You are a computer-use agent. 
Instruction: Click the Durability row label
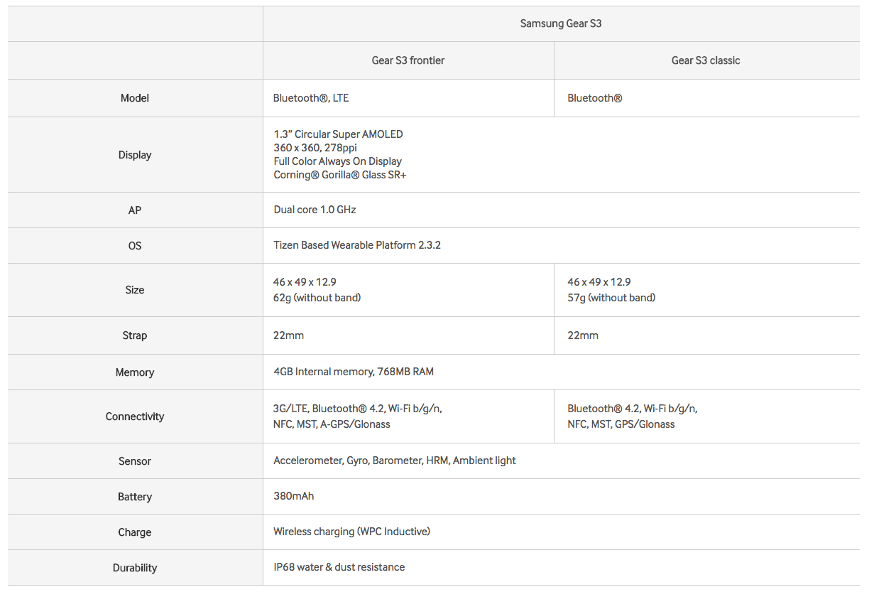tap(135, 568)
